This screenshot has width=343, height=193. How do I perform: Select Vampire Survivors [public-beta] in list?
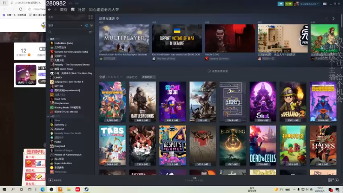(x=71, y=51)
